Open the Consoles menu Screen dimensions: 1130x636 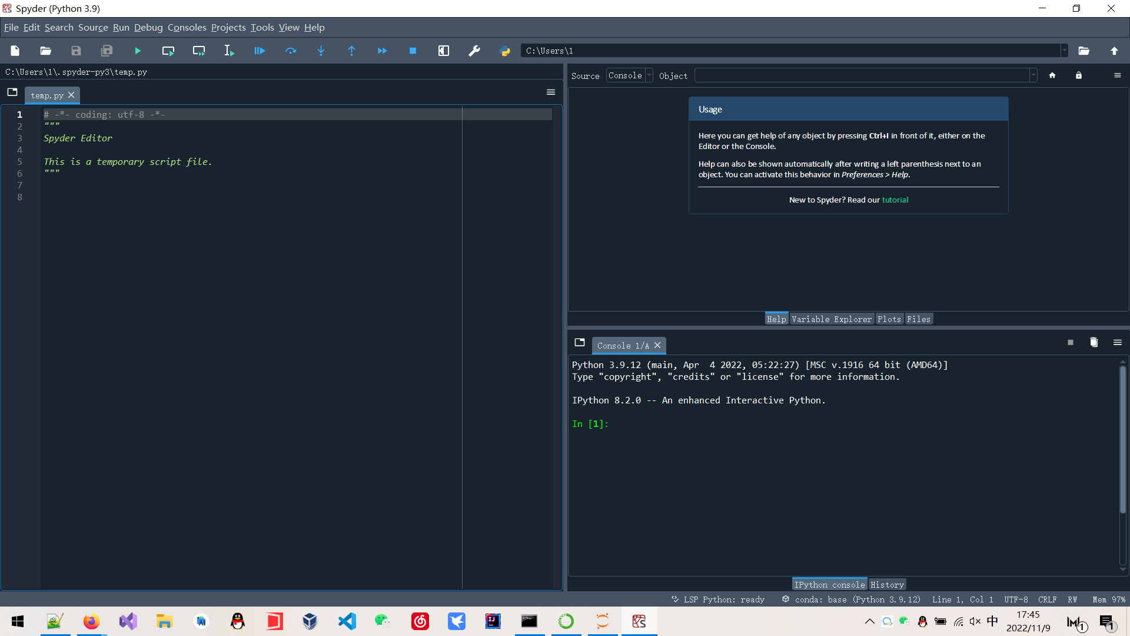coord(187,28)
